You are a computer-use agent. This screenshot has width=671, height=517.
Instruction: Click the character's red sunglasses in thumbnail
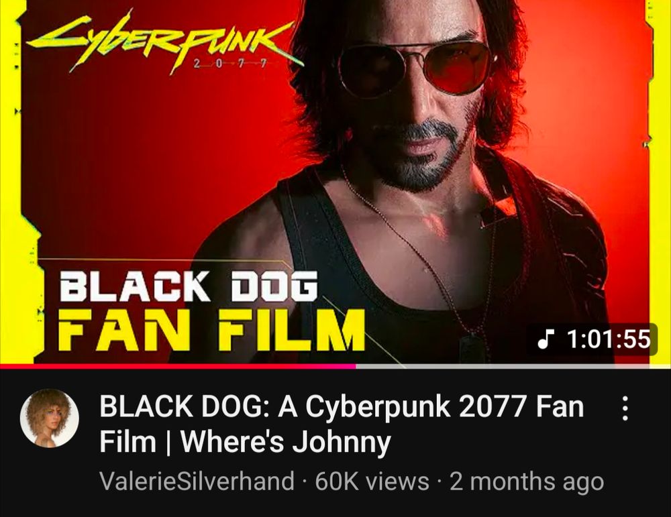(414, 69)
